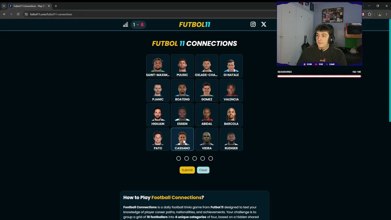Clear the current selection

click(x=203, y=170)
